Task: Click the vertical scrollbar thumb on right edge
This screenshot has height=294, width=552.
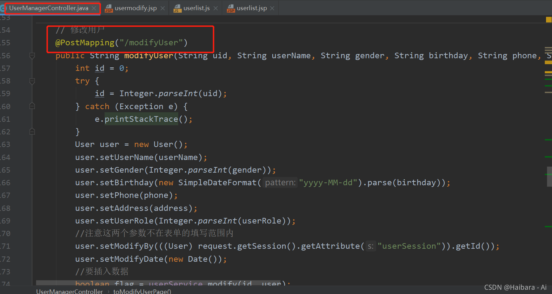Action: (x=549, y=177)
